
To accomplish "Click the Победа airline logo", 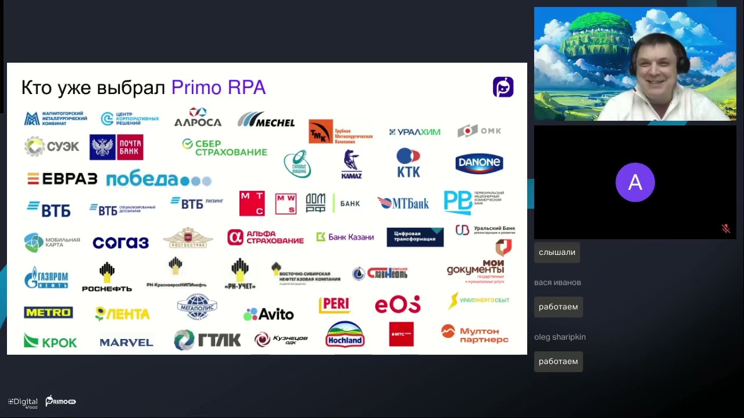I will coord(159,179).
